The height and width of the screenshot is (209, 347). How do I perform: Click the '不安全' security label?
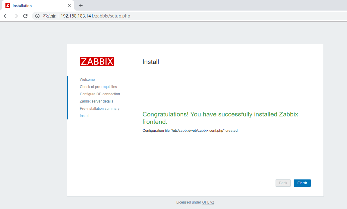click(49, 16)
